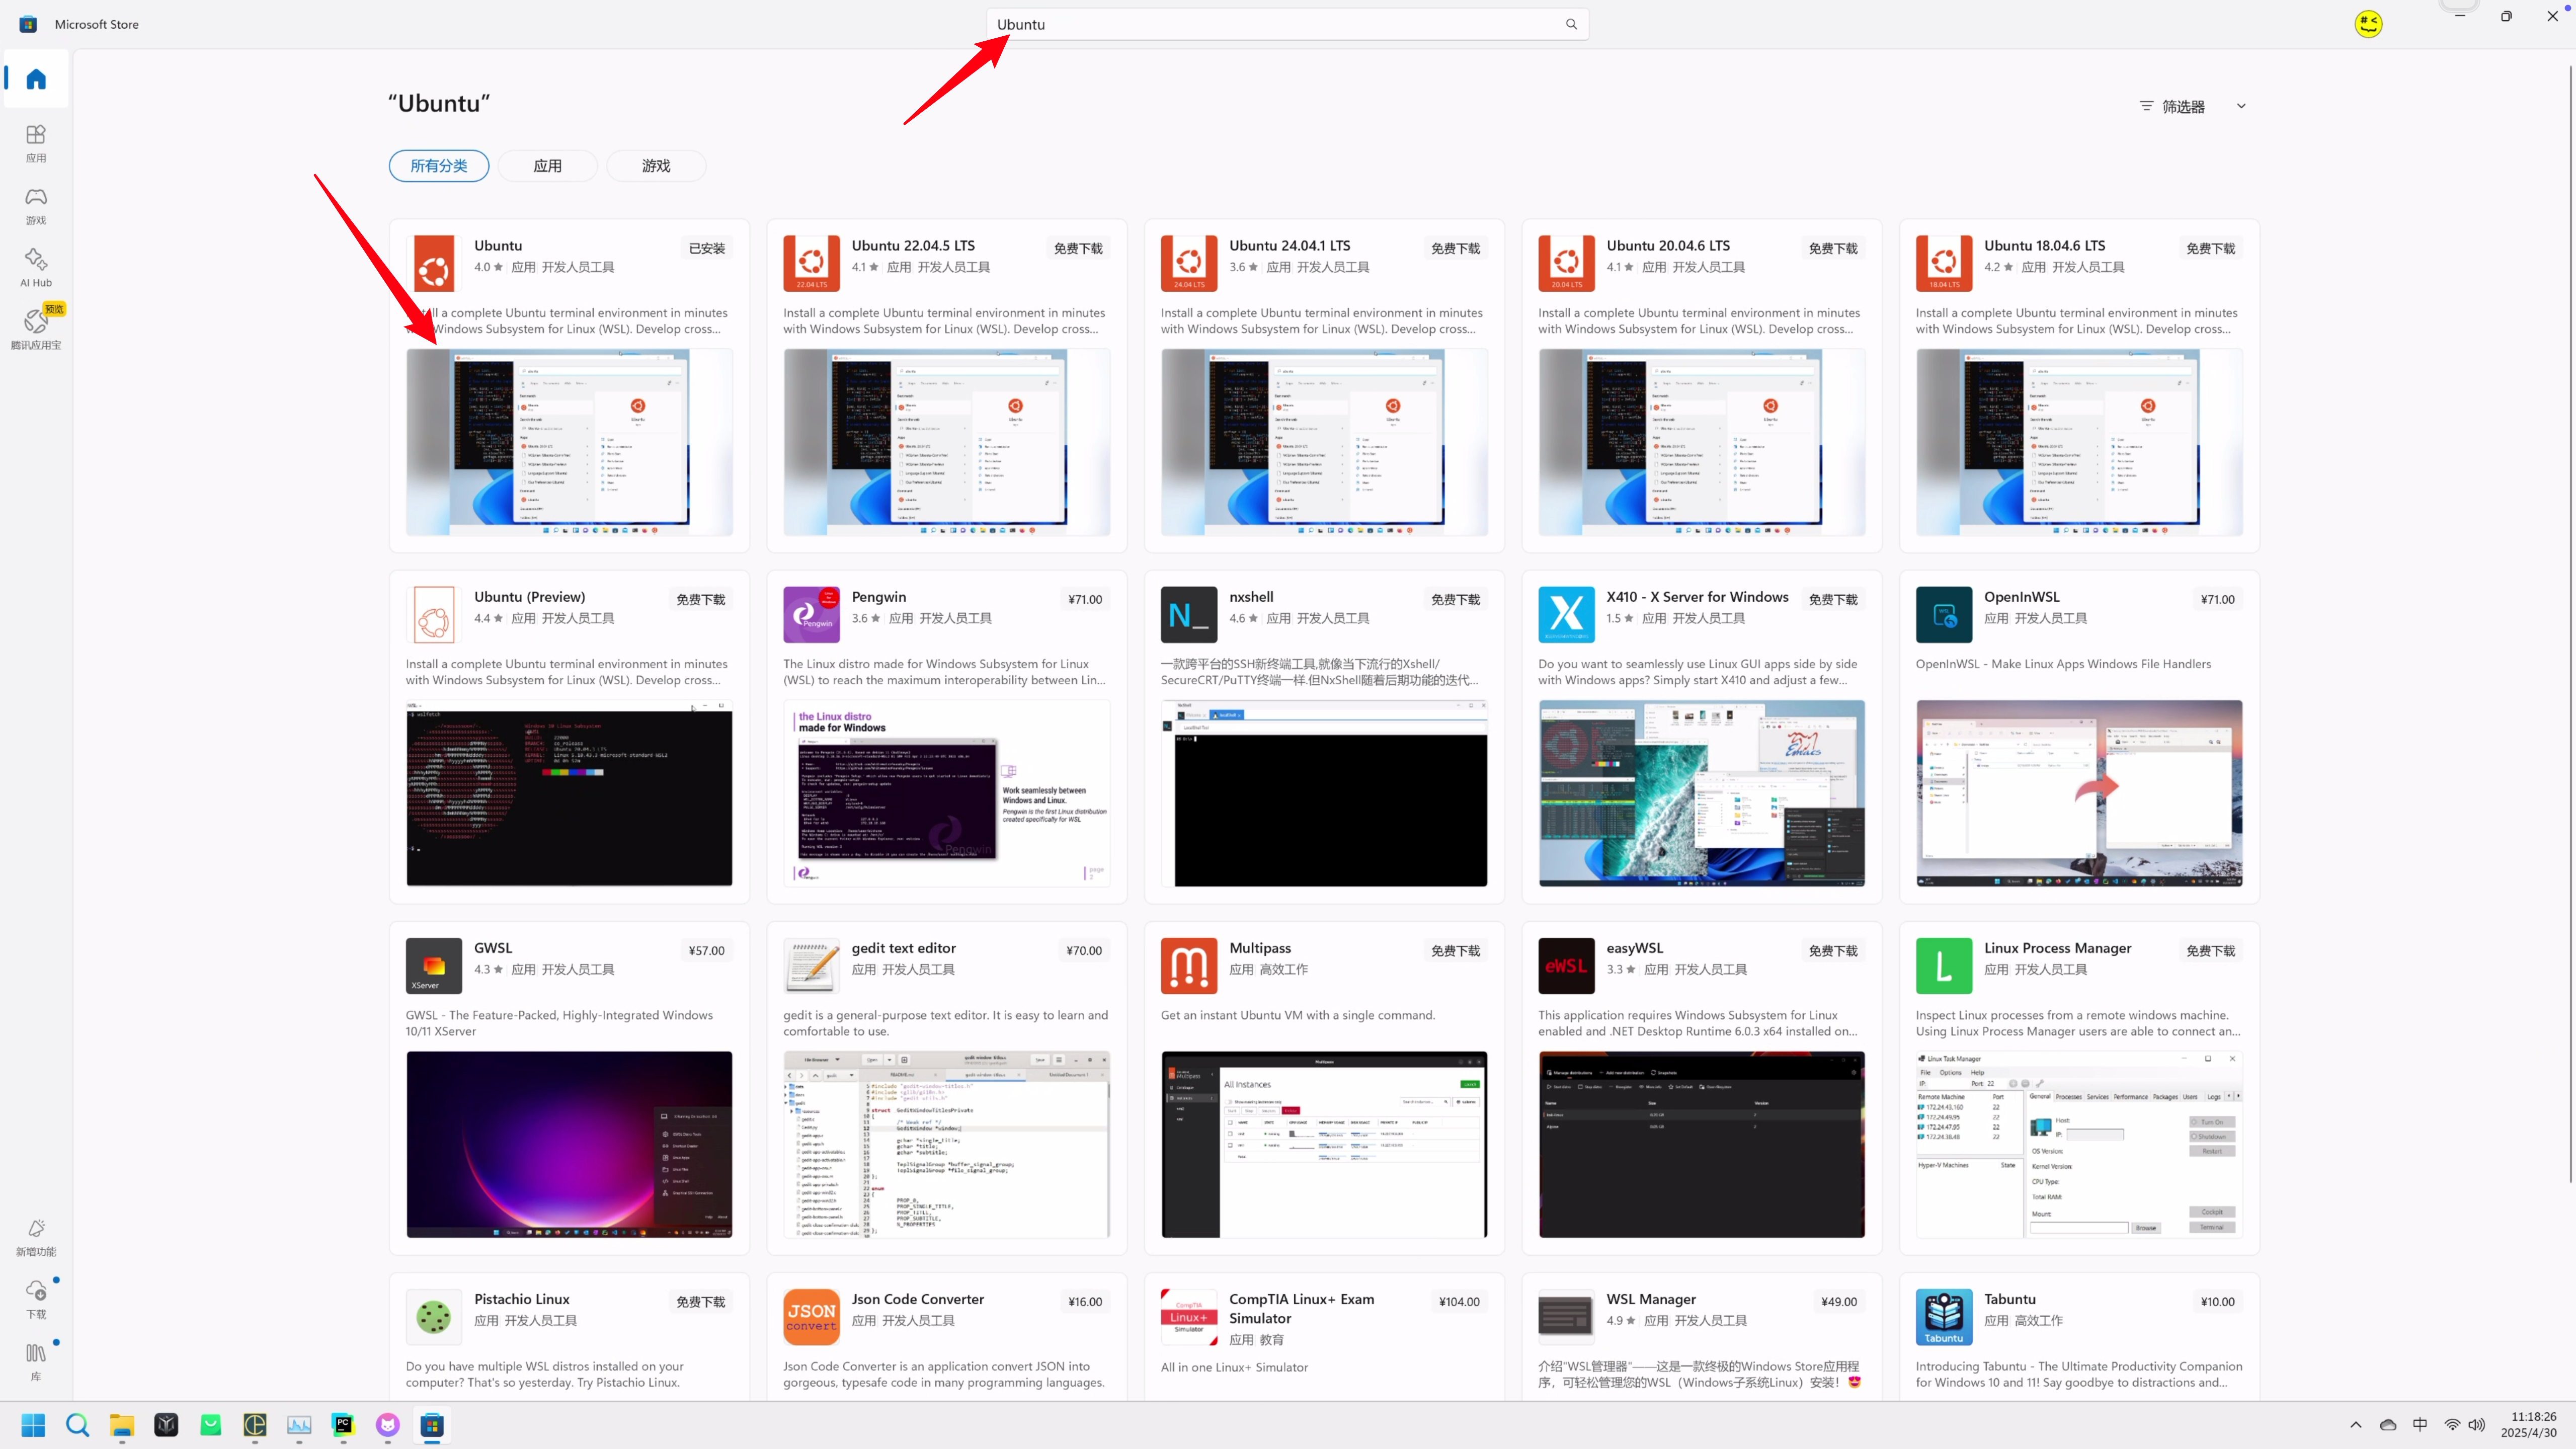This screenshot has width=2576, height=1449.
Task: Click the Ubuntu 20.04.6 LTS icon
Action: point(1566,264)
